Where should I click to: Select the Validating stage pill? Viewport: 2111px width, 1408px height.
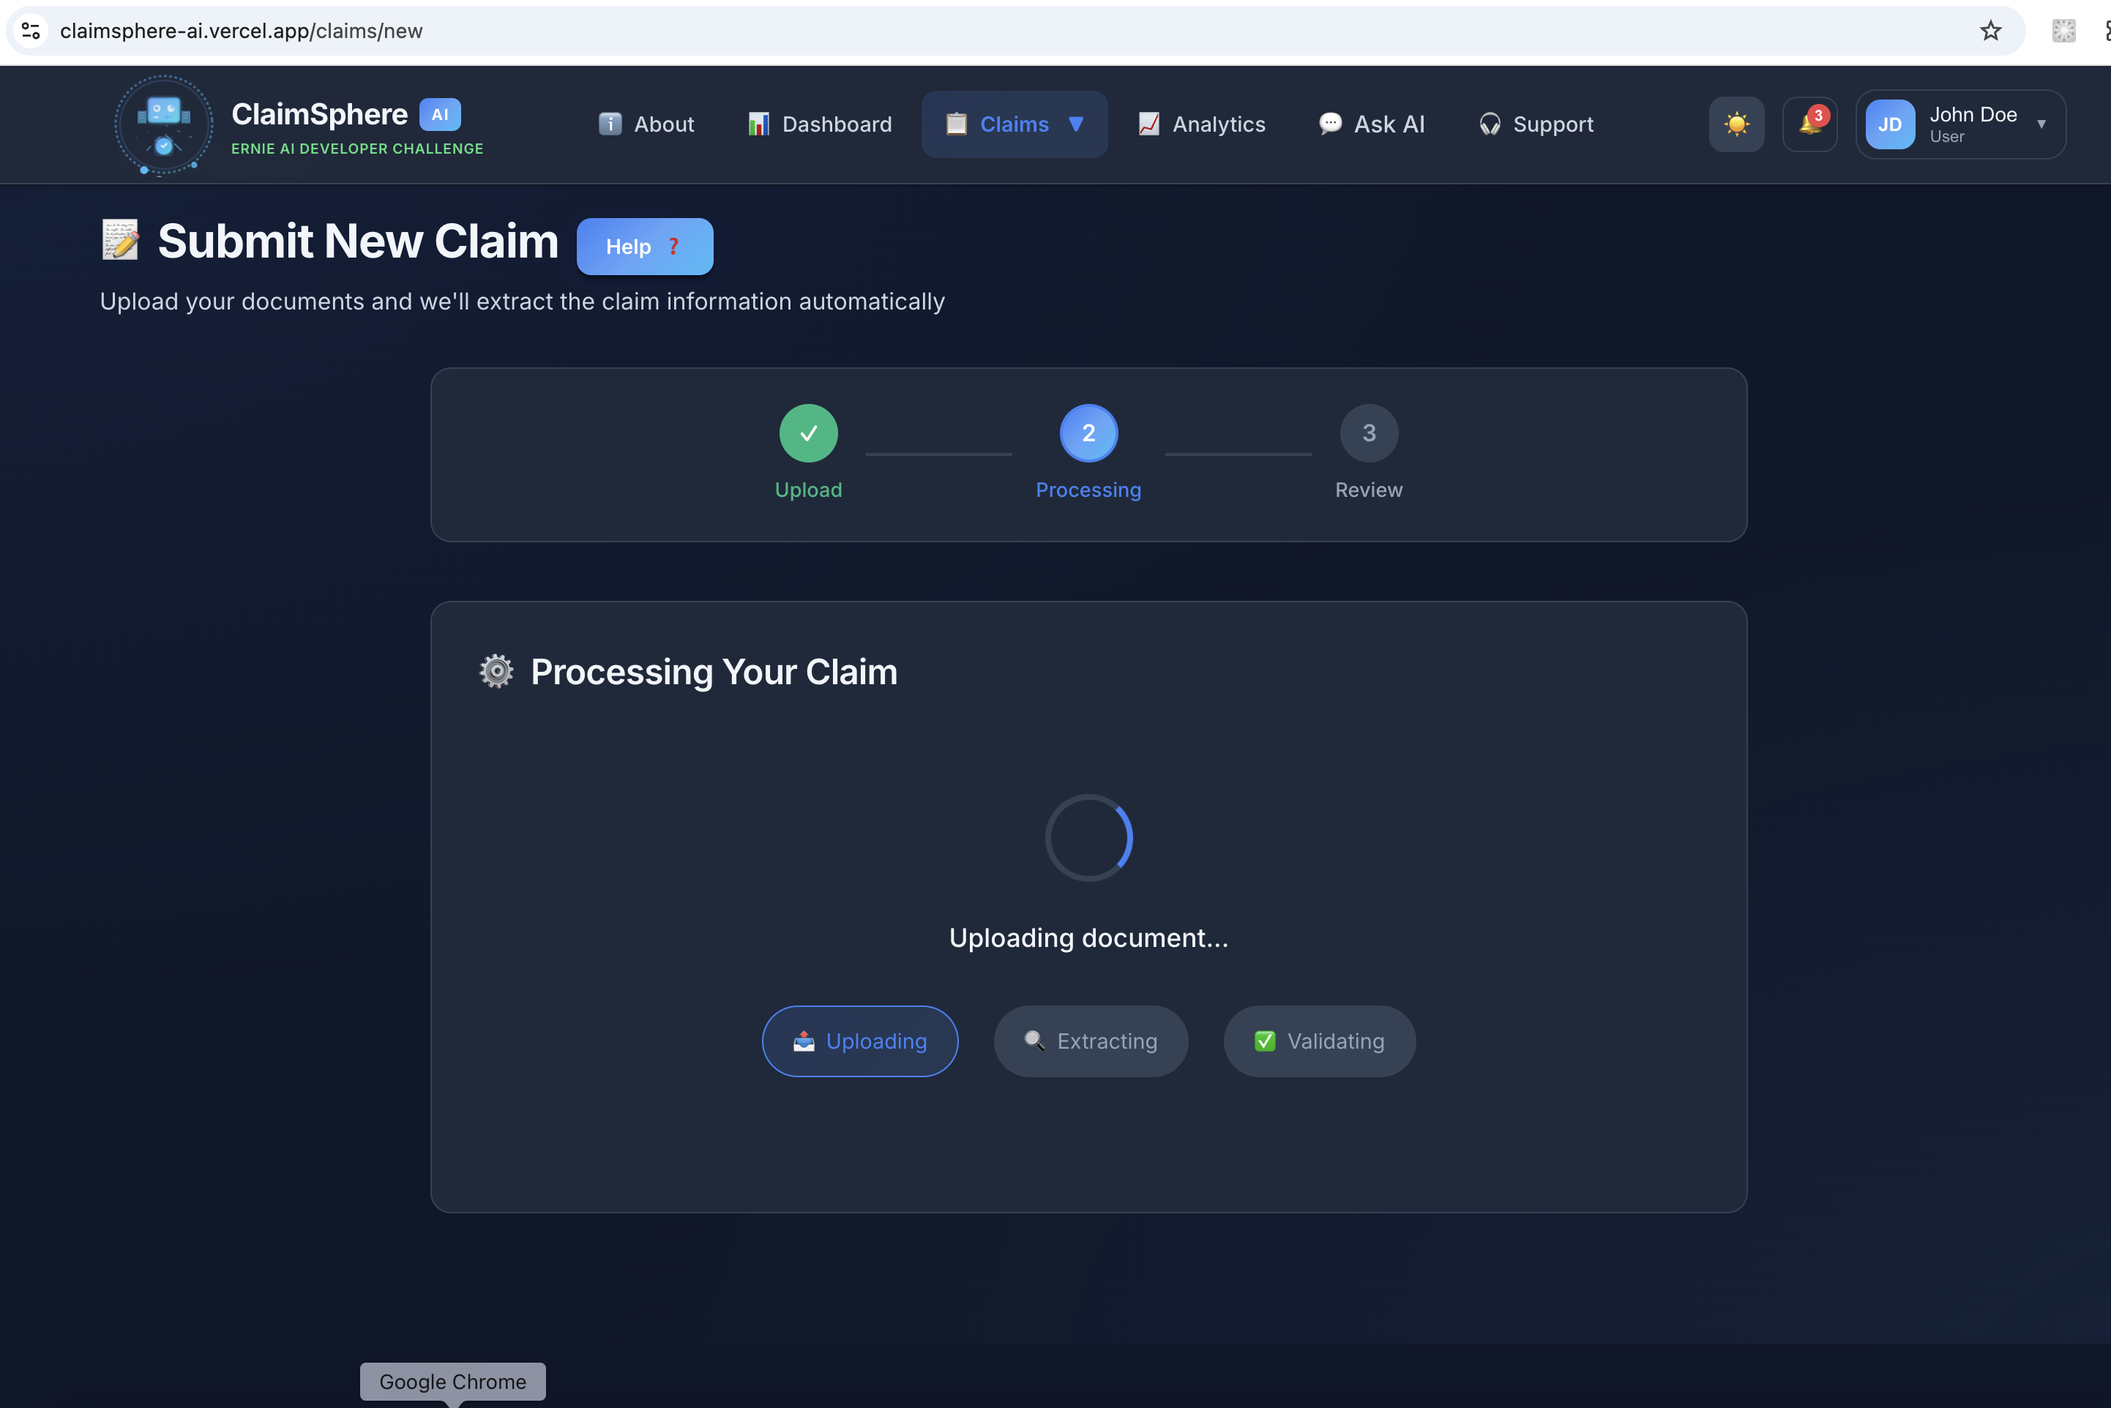tap(1319, 1041)
